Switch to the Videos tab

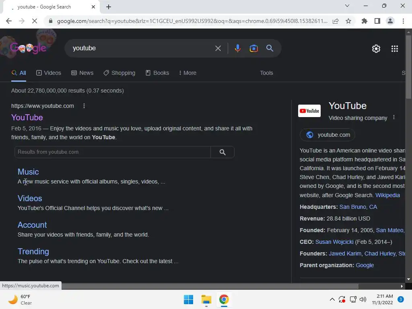(x=49, y=73)
